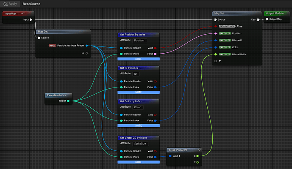Select the Map Get node header
The image size is (292, 169).
pyautogui.click(x=63, y=32)
